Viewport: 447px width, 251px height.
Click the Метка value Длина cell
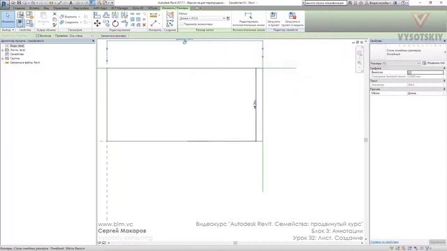point(426,93)
